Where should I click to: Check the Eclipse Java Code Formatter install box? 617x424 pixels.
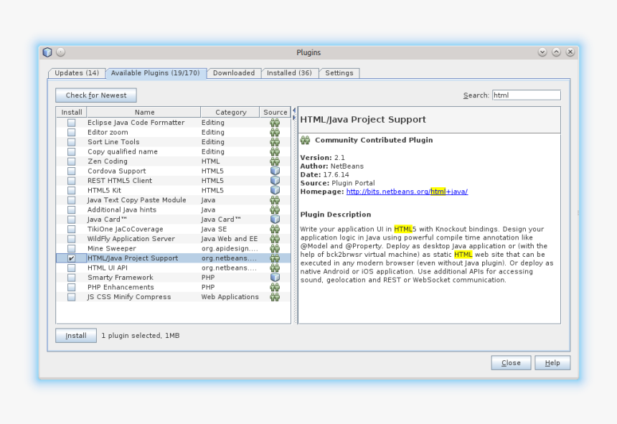71,123
